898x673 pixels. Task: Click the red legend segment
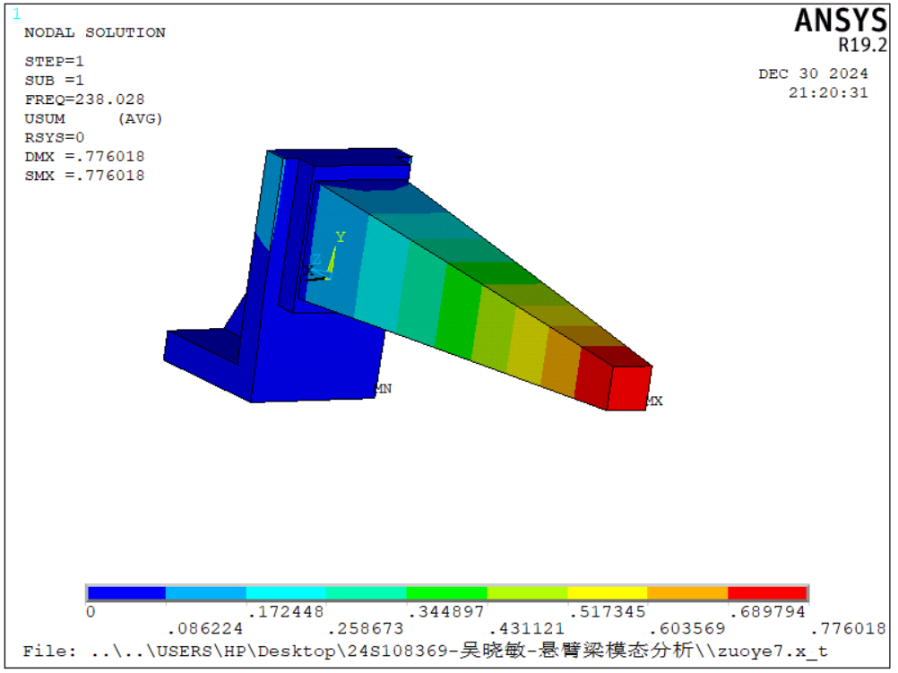pyautogui.click(x=767, y=593)
